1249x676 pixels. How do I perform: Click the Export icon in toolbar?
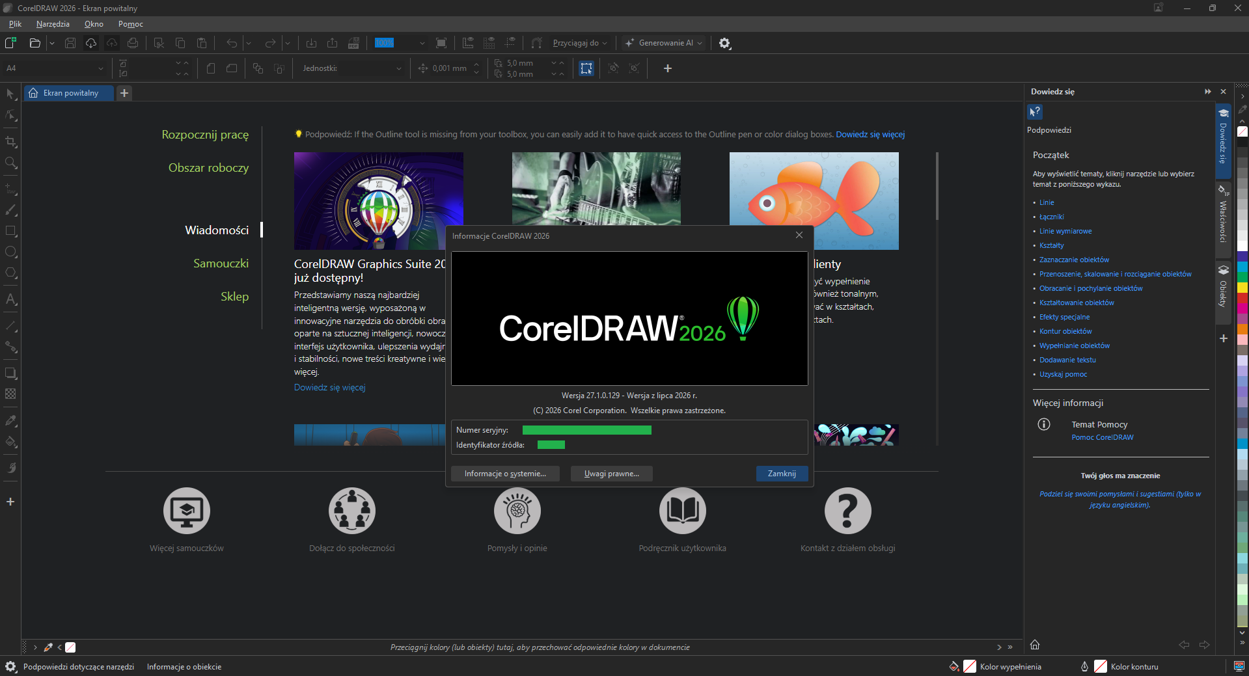click(x=332, y=43)
